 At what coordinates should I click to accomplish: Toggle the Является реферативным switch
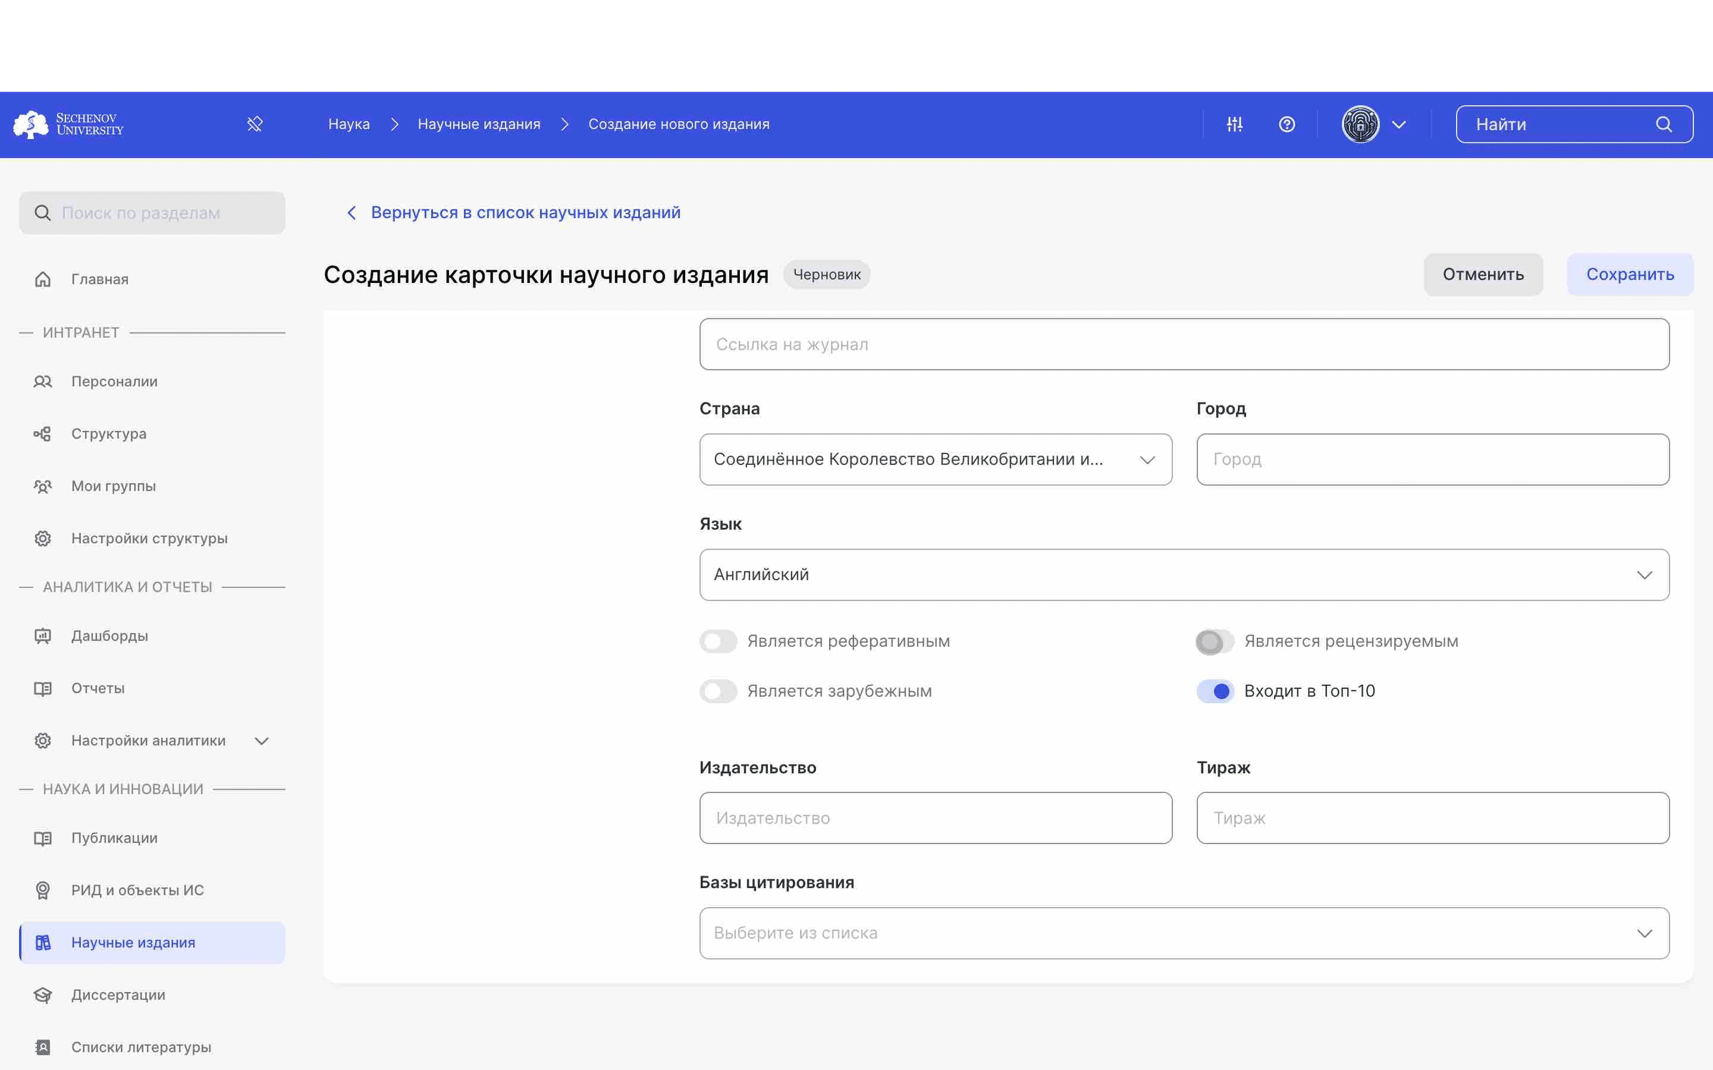tap(719, 641)
